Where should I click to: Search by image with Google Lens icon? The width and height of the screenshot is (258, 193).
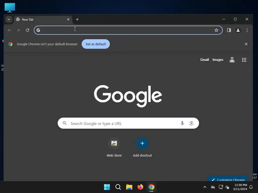(191, 123)
